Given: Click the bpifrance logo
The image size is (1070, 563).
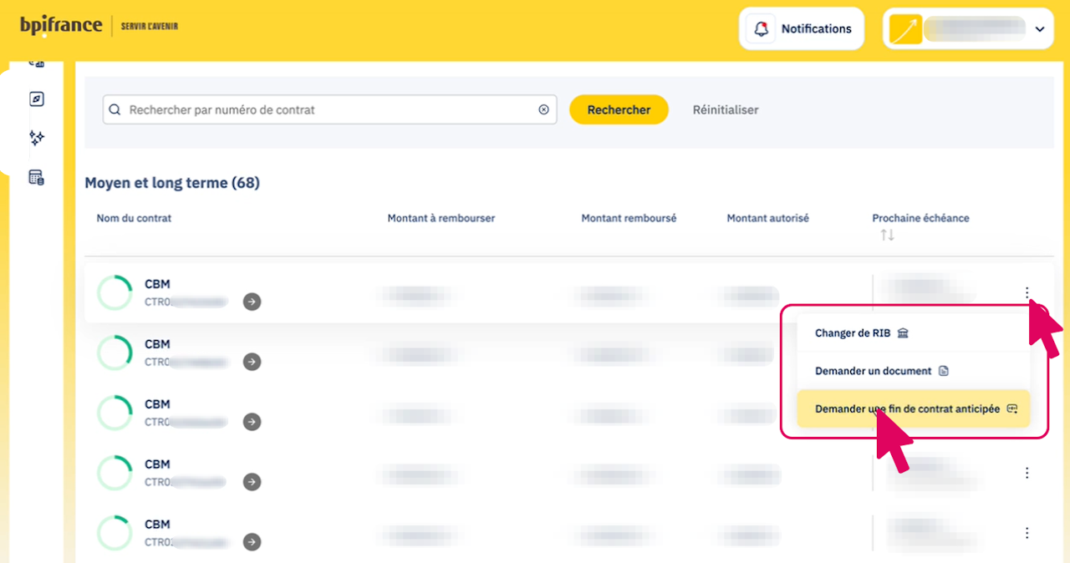Looking at the screenshot, I should 61,26.
